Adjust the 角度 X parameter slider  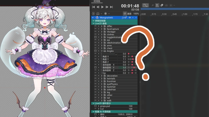click(x=132, y=57)
